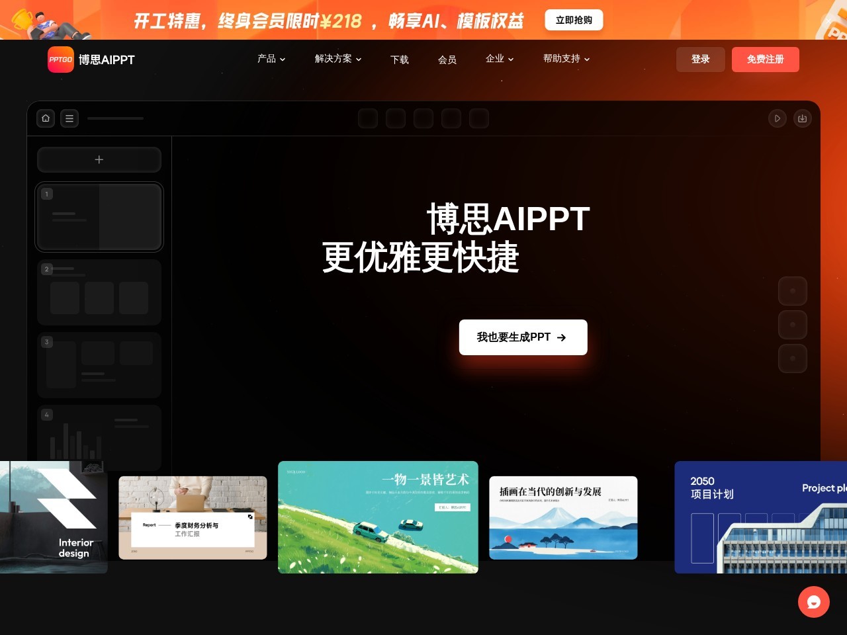Open the Interior design template thumbnail

(54, 517)
